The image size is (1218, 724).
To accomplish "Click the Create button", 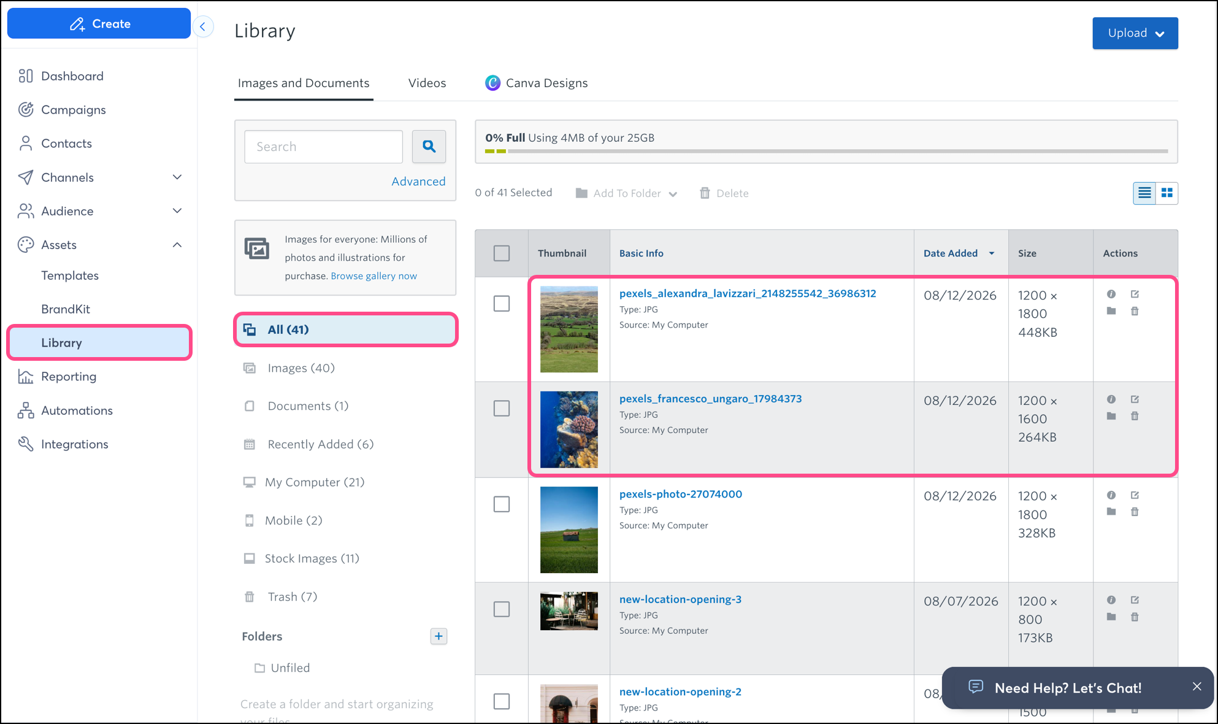I will pos(99,23).
